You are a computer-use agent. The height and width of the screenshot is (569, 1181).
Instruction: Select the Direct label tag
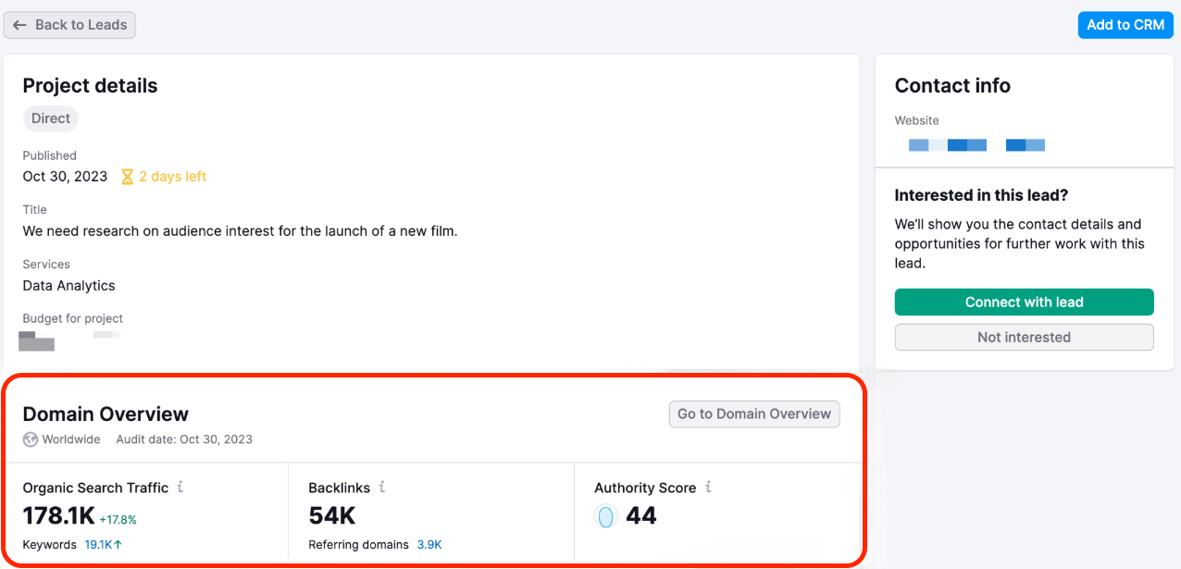[x=50, y=118]
